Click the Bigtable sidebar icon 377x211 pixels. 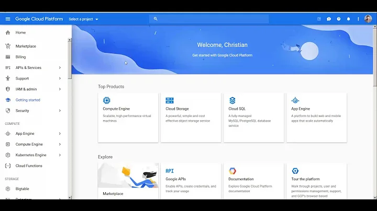pyautogui.click(x=8, y=189)
